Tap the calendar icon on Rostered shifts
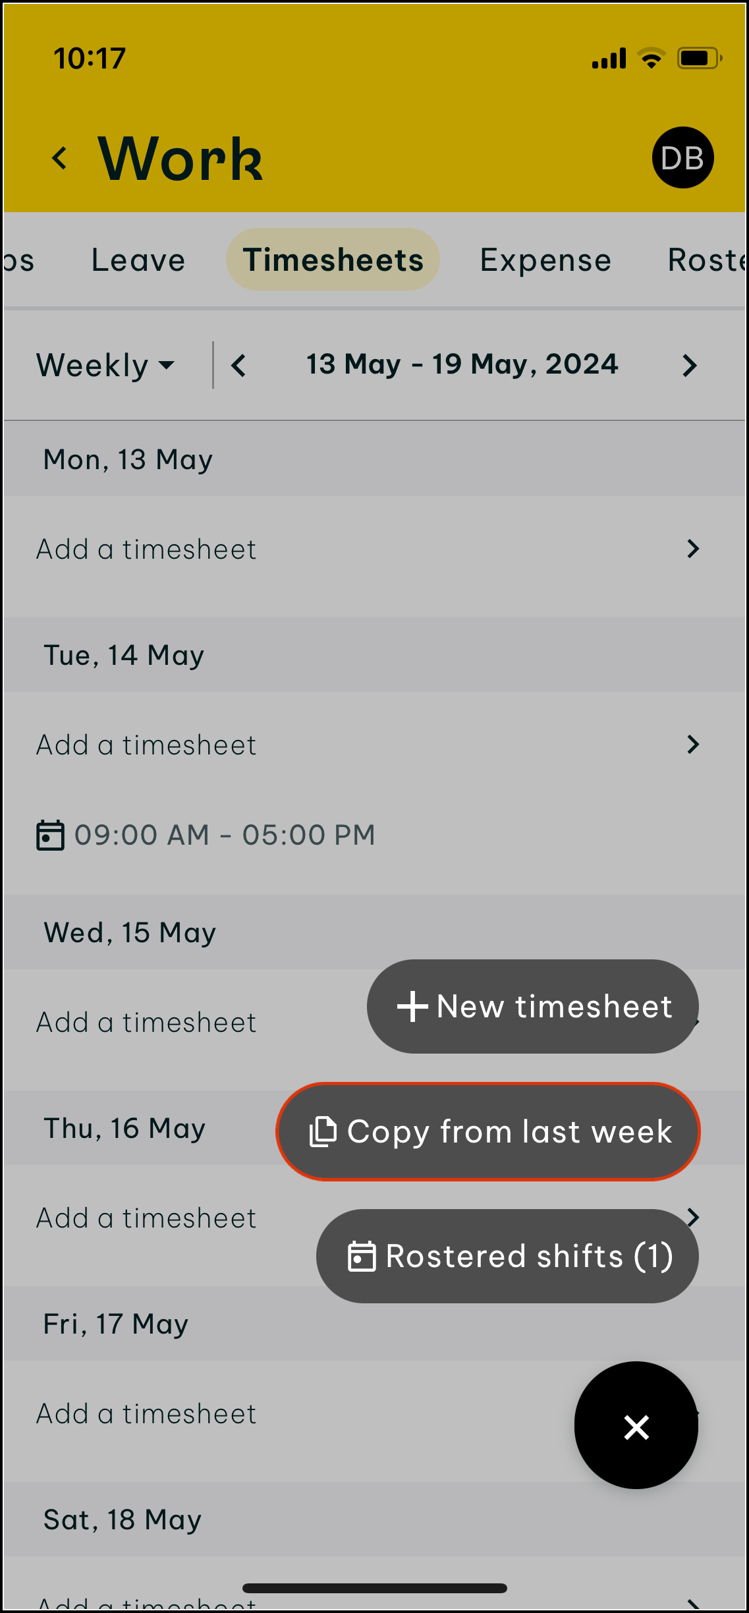The height and width of the screenshot is (1613, 749). (x=362, y=1256)
